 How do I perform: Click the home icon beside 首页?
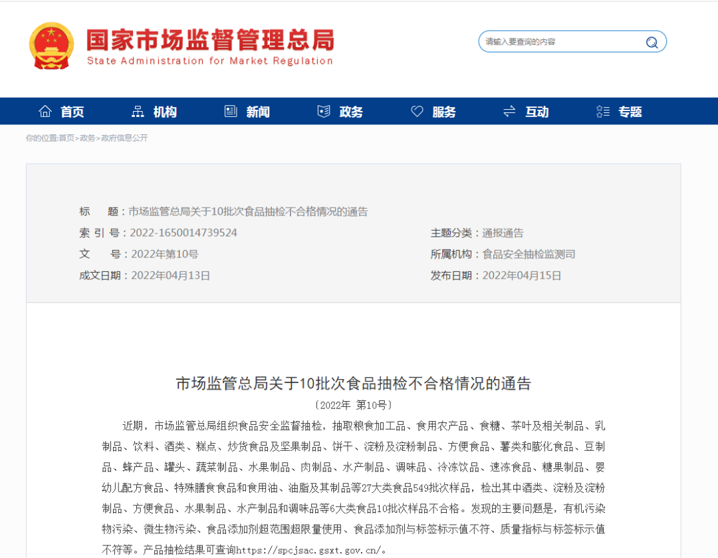[45, 111]
